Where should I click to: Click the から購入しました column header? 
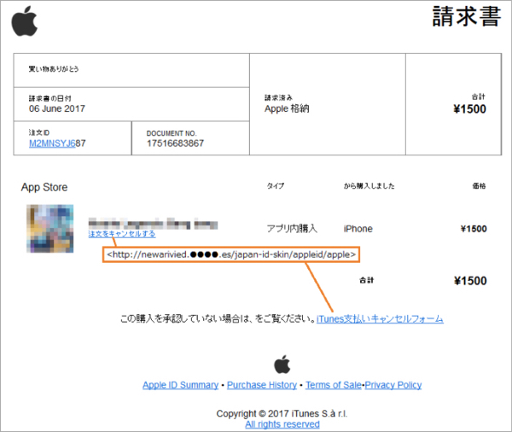(369, 186)
